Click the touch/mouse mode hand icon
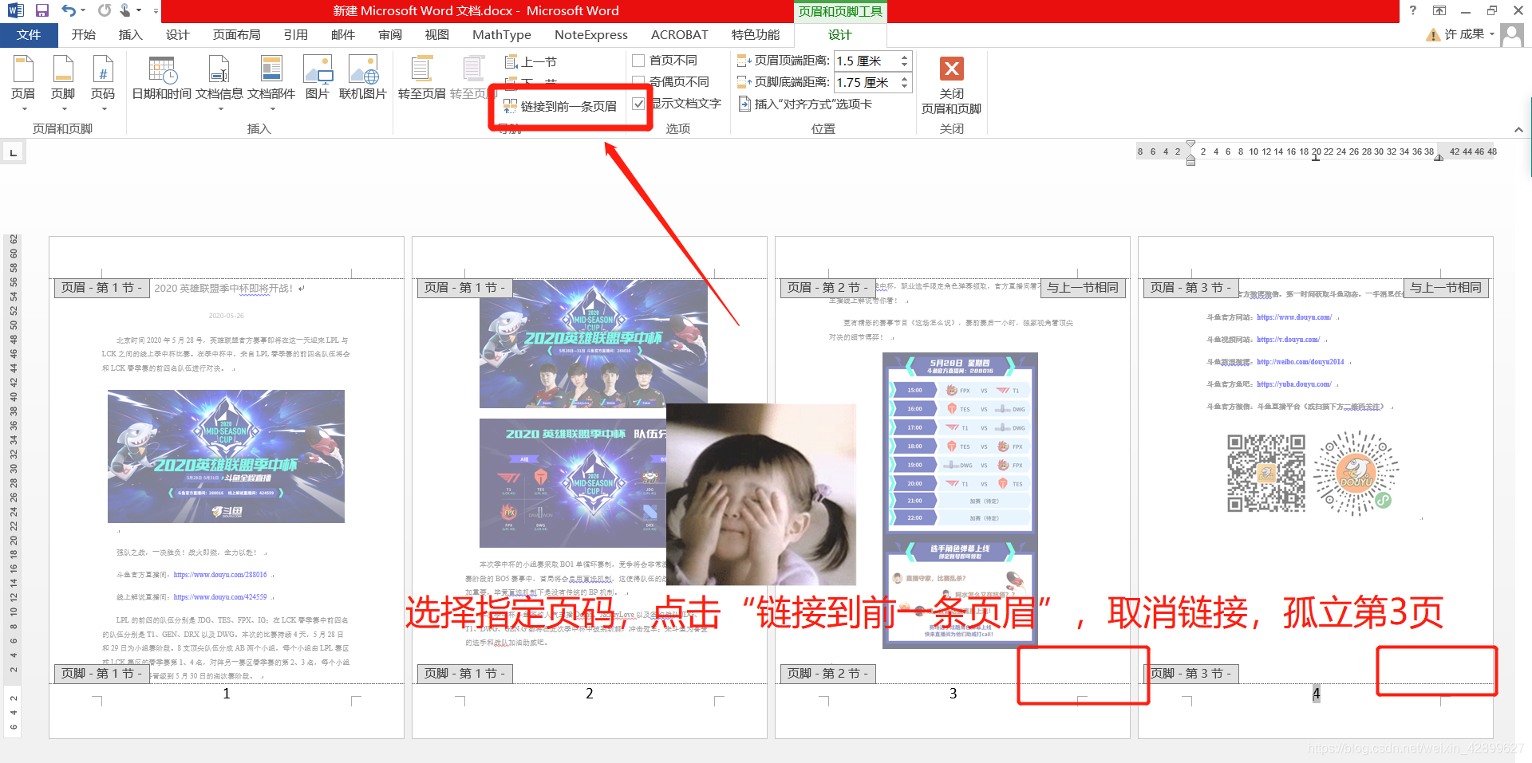This screenshot has height=763, width=1532. click(125, 10)
